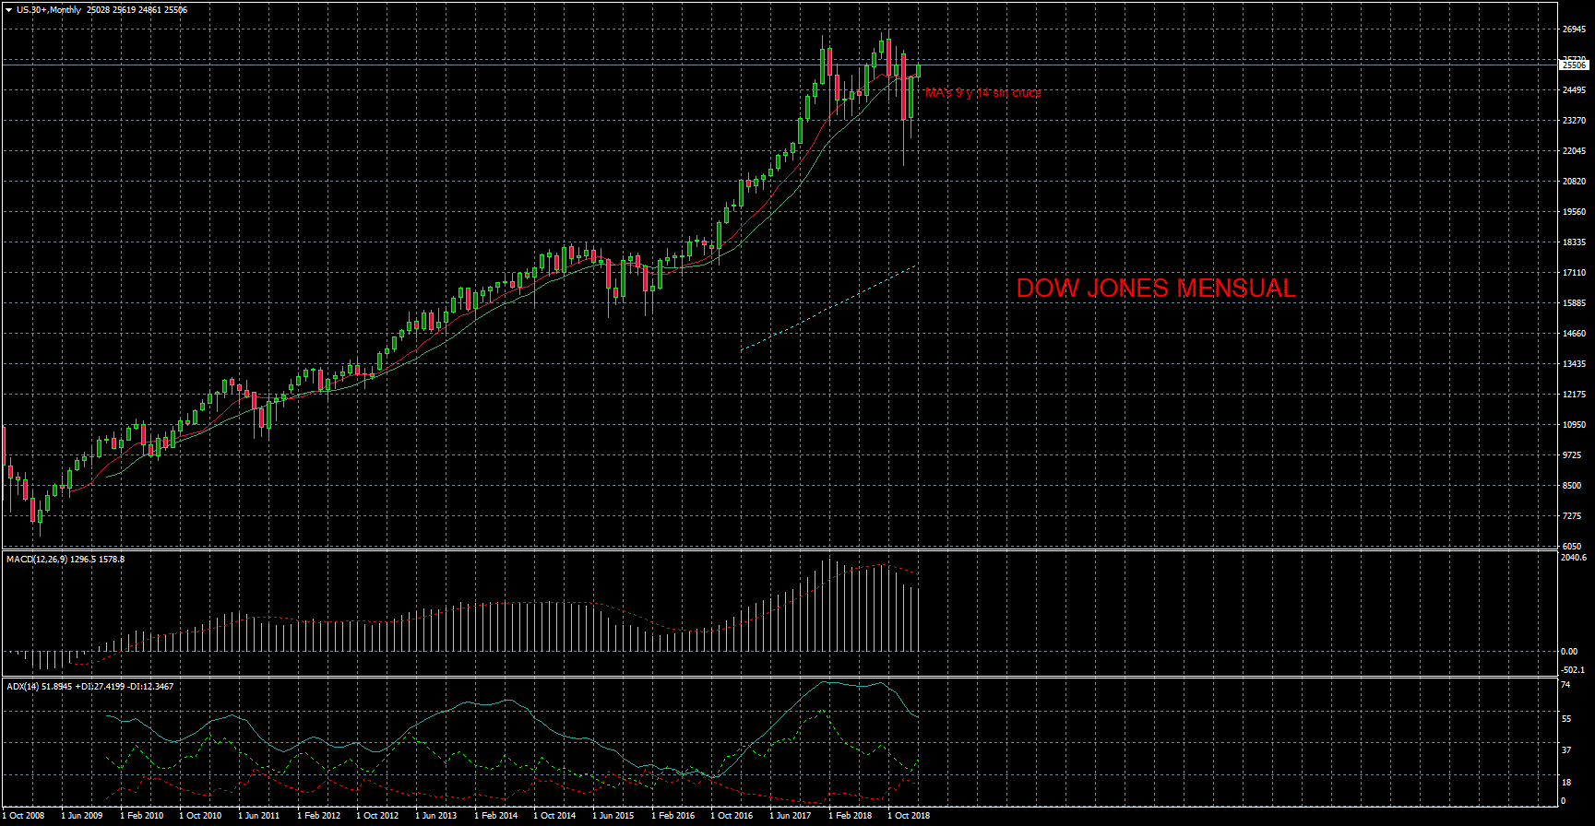Image resolution: width=1595 pixels, height=826 pixels.
Task: Click the 0.00 level on MACD scale
Action: tap(1569, 652)
